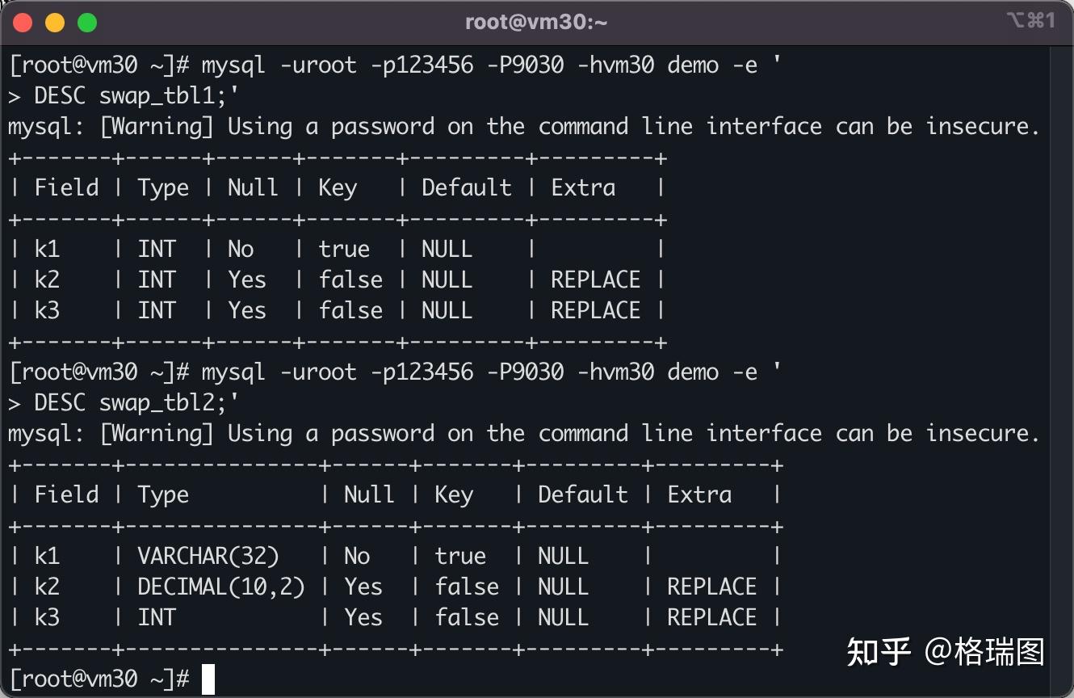Maximize window with green traffic-light button

point(87,23)
